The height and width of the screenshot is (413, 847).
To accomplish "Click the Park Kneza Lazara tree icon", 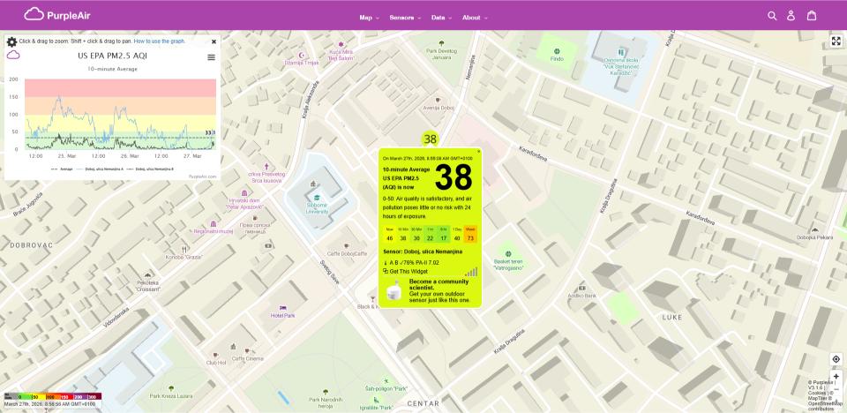I will [x=171, y=388].
